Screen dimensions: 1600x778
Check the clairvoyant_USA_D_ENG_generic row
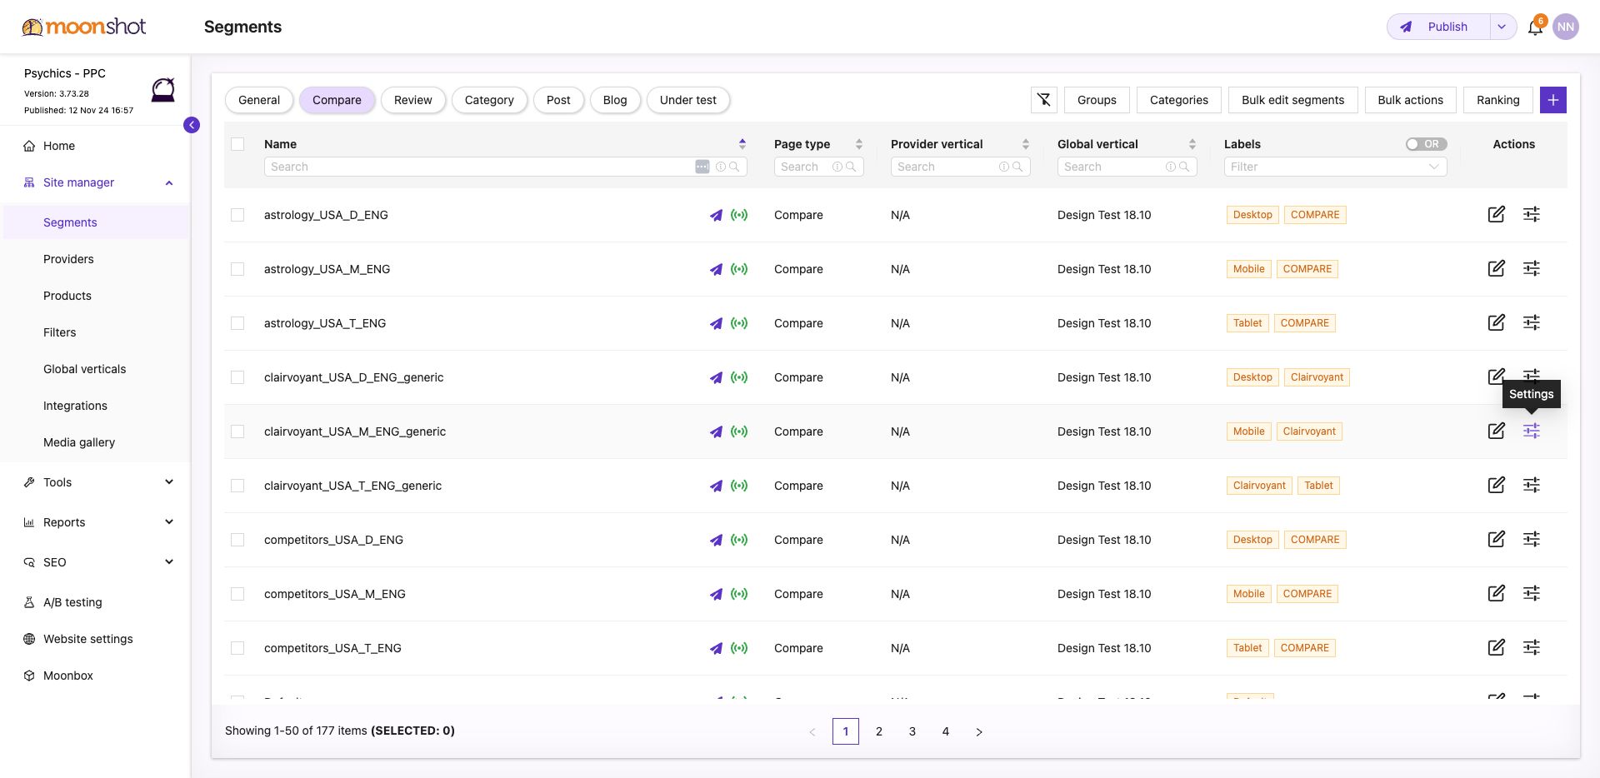tap(237, 377)
